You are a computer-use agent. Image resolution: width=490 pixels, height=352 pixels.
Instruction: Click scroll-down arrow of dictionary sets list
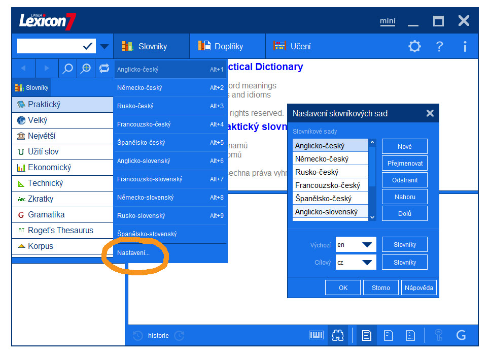pyautogui.click(x=372, y=217)
